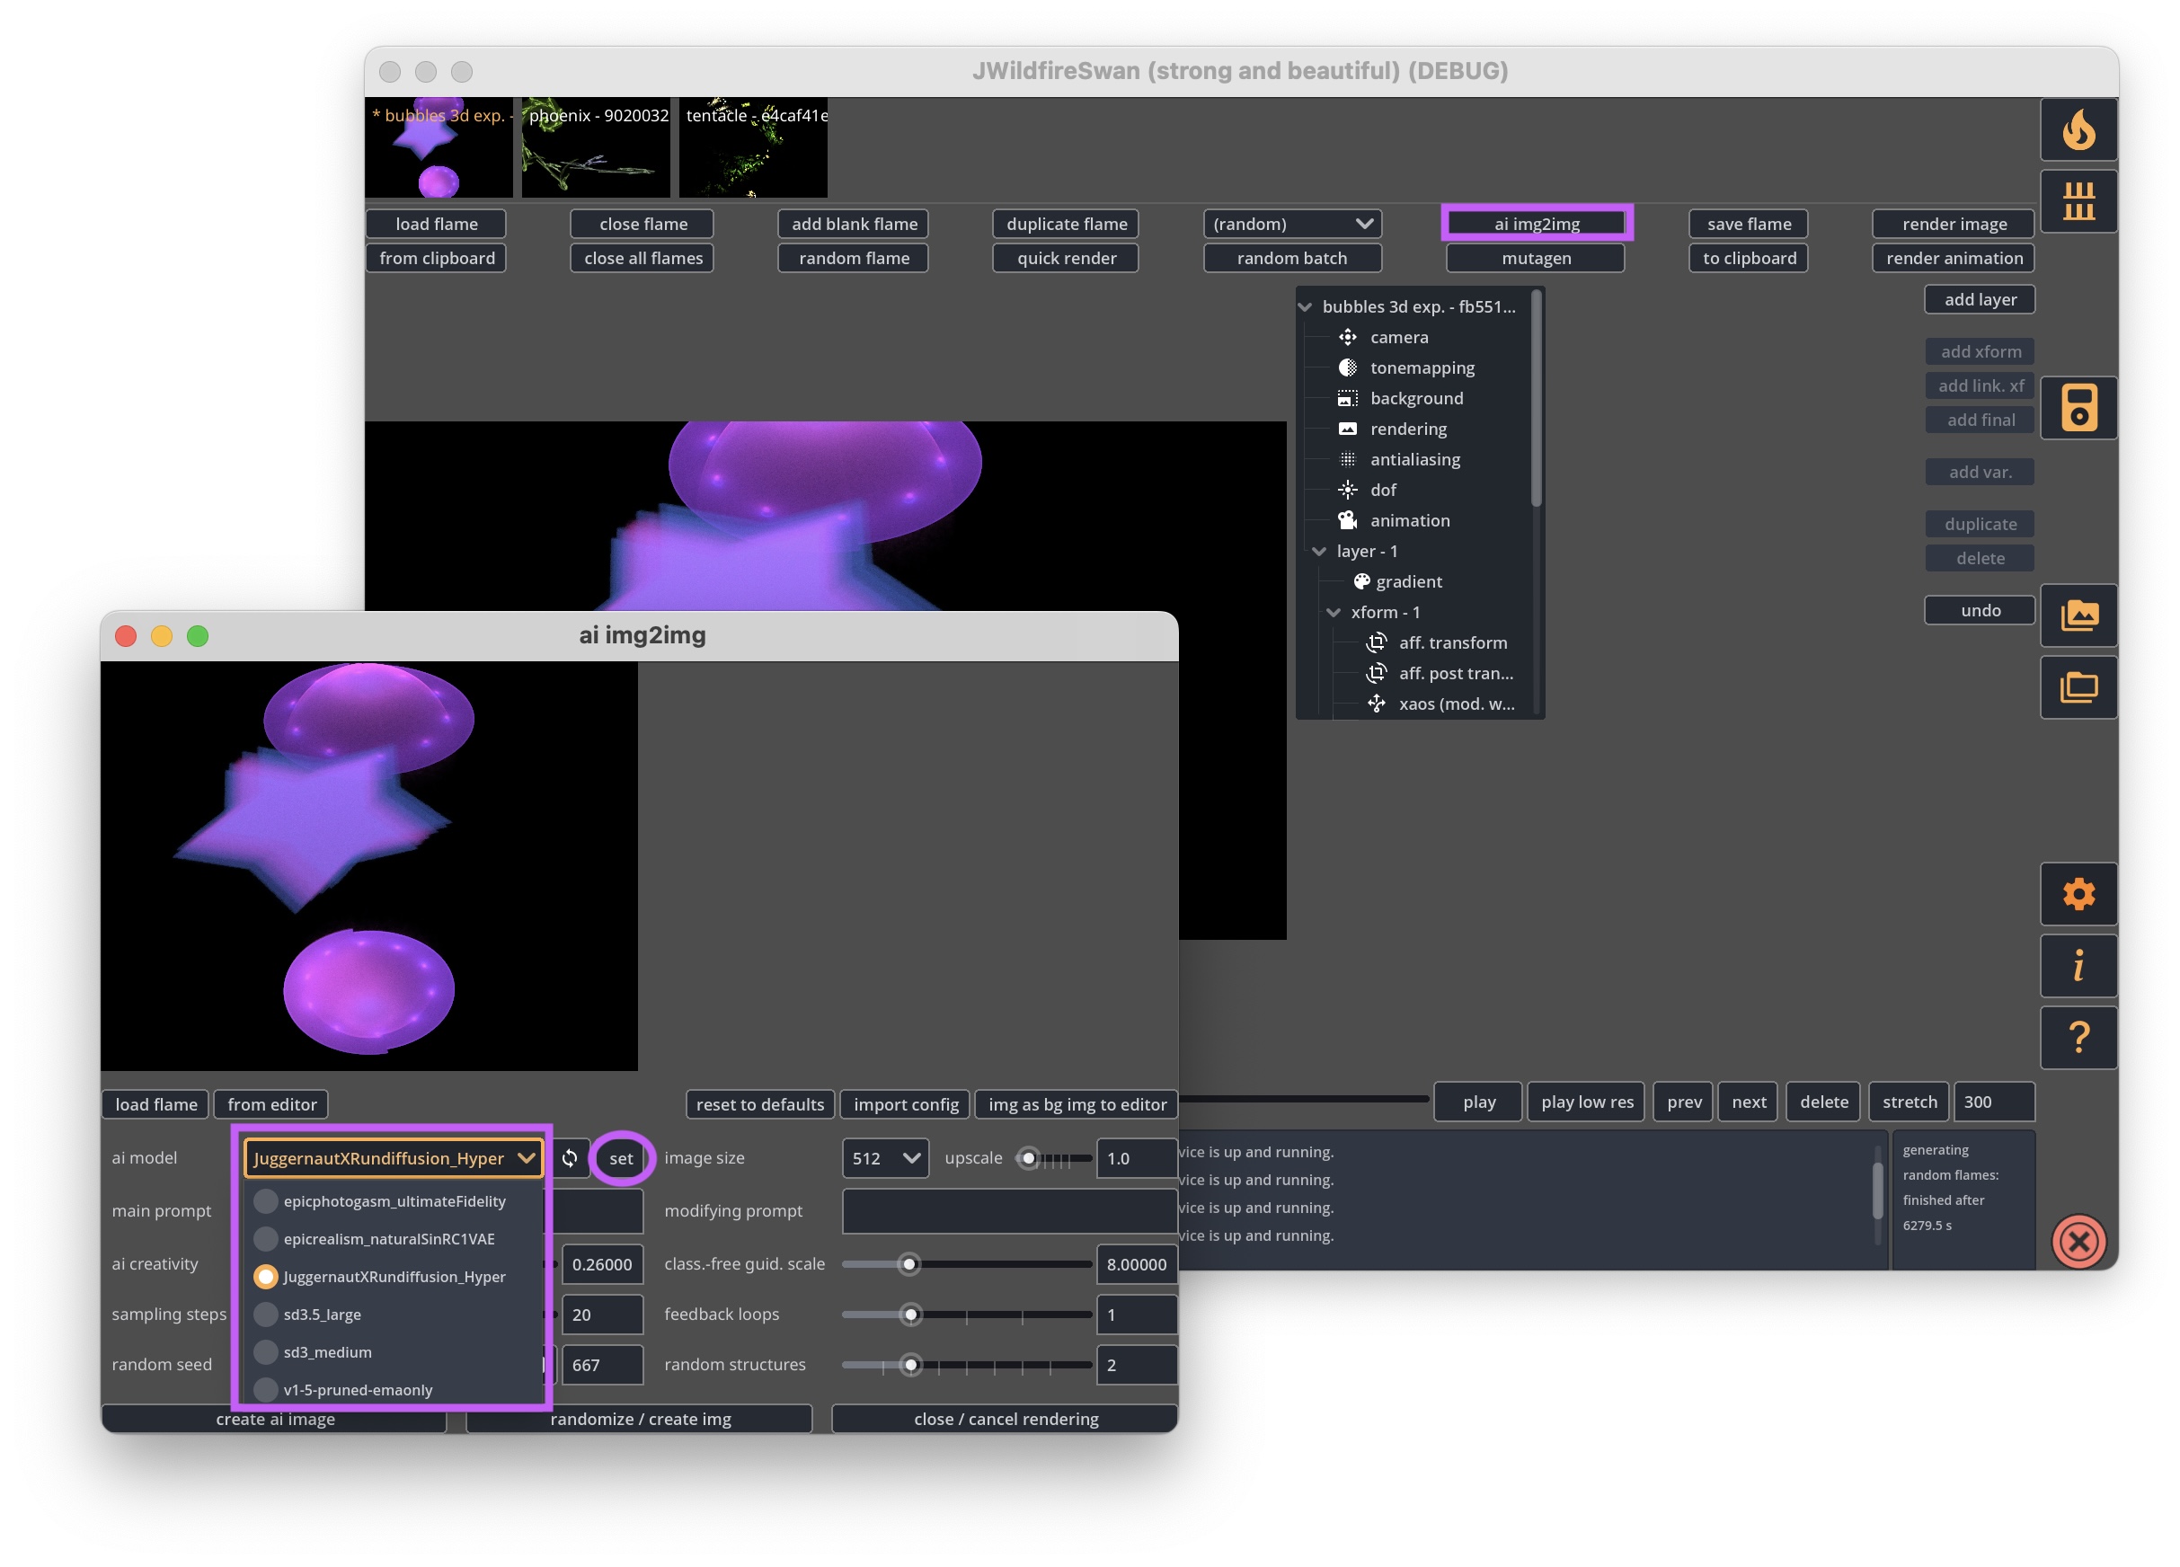Open the image size 512 dropdown
The width and height of the screenshot is (2180, 1567).
pos(884,1158)
